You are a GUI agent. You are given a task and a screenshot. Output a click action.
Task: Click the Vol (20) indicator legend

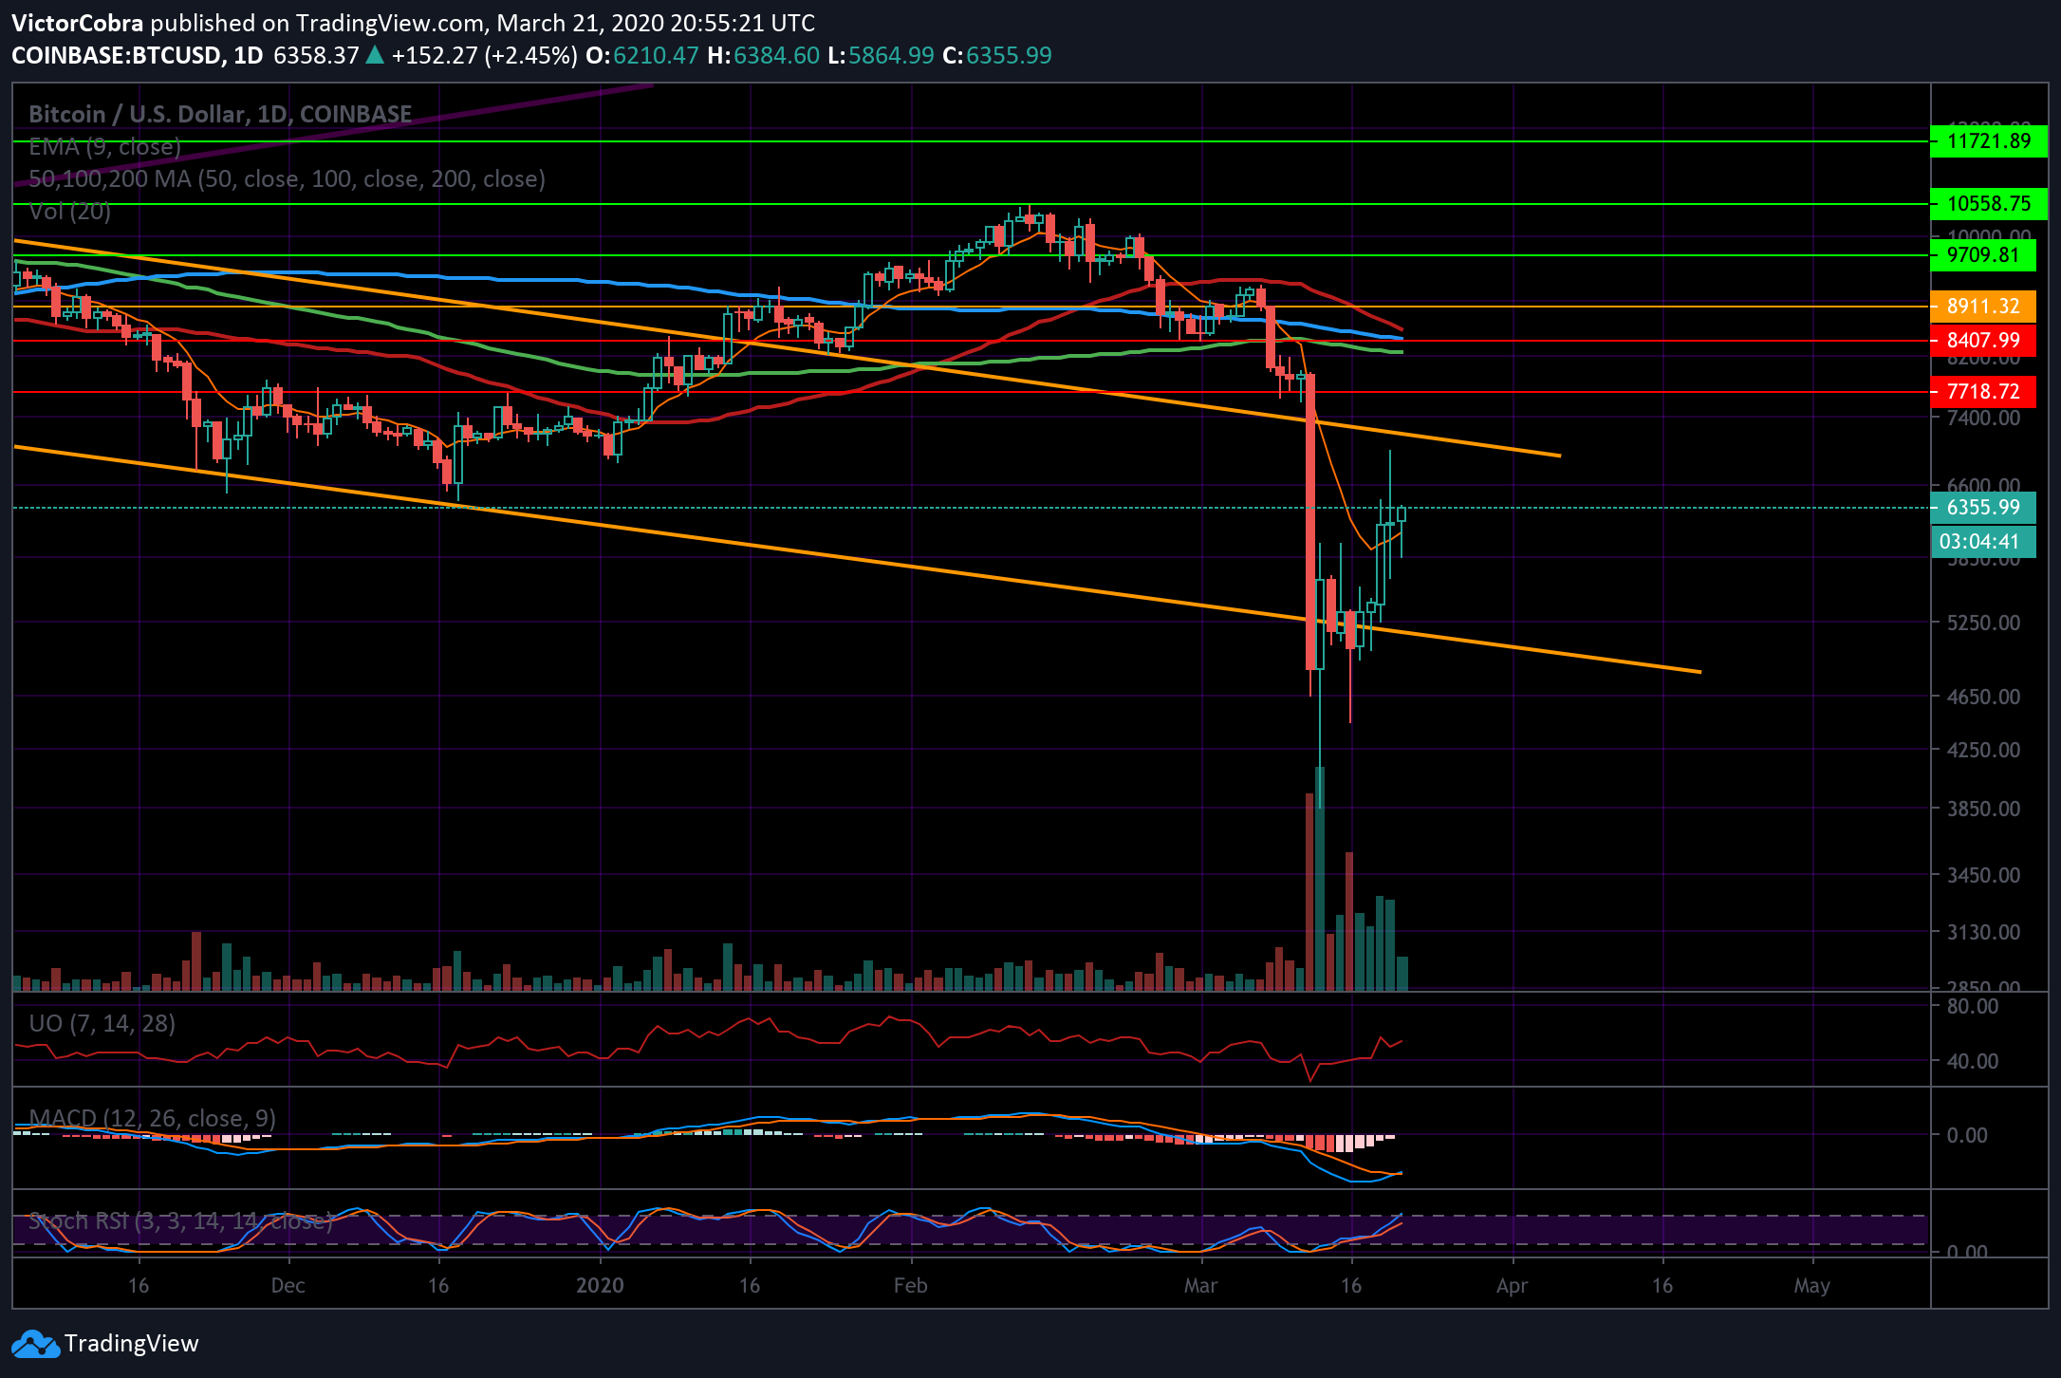pos(69,212)
